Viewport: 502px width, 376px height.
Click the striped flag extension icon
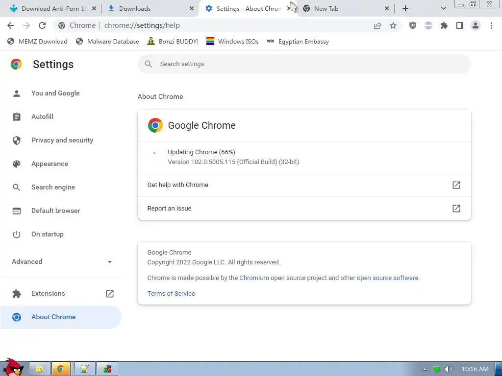pos(428,25)
